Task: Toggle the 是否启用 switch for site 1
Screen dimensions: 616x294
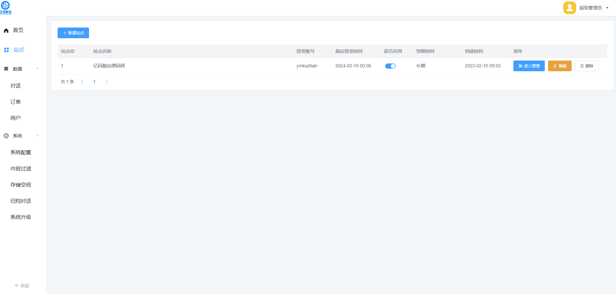Action: tap(390, 66)
